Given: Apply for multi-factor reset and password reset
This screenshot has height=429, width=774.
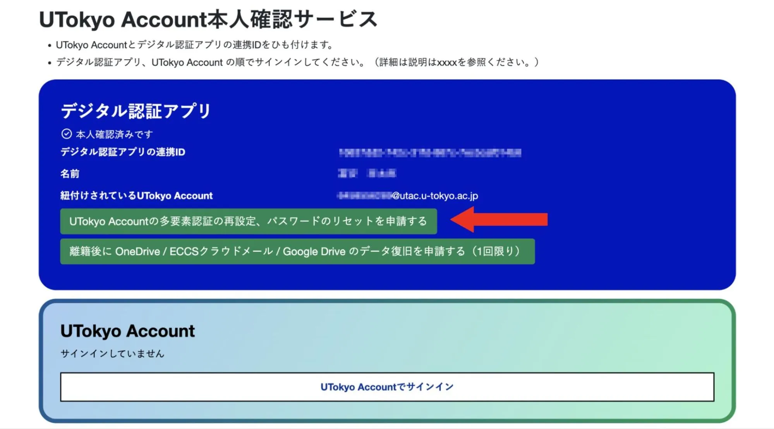Looking at the screenshot, I should [248, 221].
